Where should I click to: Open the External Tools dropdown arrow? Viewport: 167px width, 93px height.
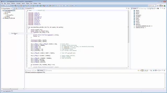click(45, 6)
